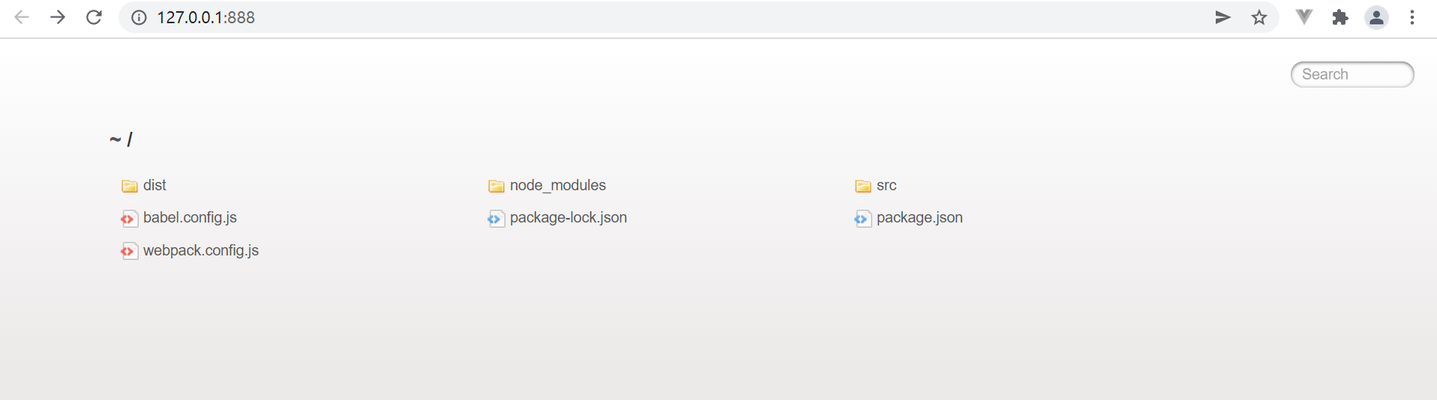Go forward in browser history
The height and width of the screenshot is (400, 1437).
[58, 17]
